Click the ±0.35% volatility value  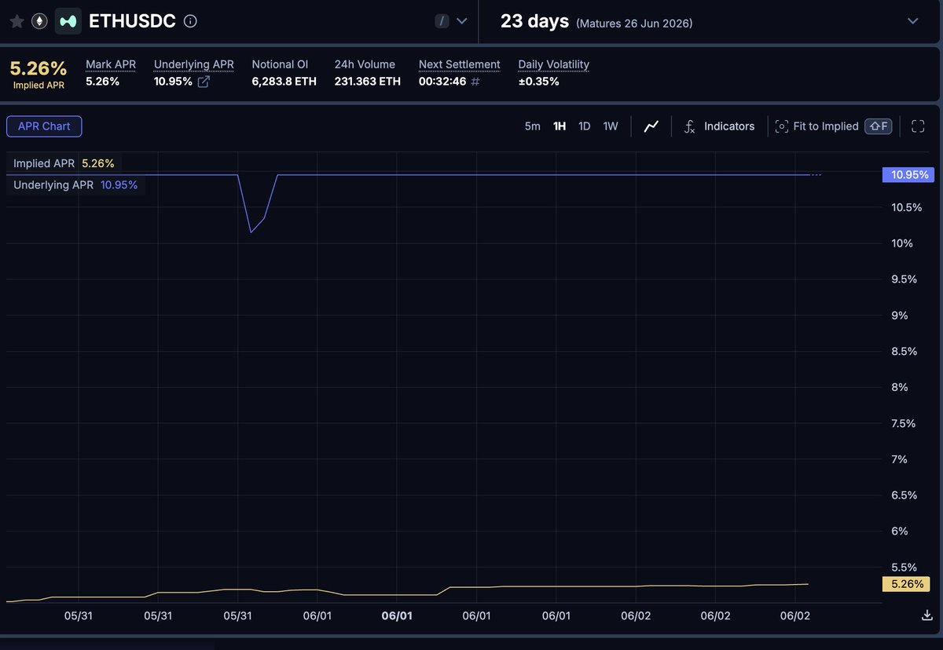tap(539, 82)
